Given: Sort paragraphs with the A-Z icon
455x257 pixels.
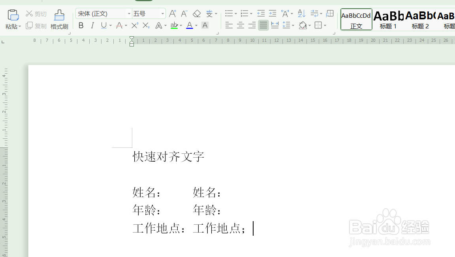Looking at the screenshot, I should pyautogui.click(x=300, y=13).
